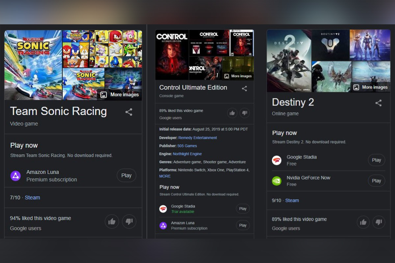395x263 pixels.
Task: Open Remedy Entertainment developer link
Action: click(197, 138)
